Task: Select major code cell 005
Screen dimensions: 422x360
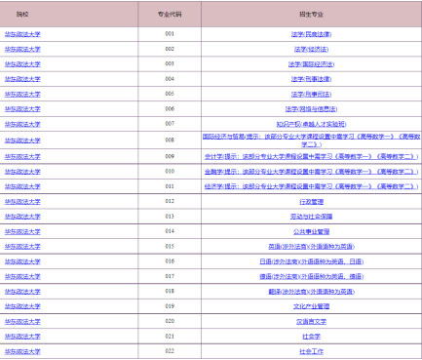Action: [x=170, y=94]
